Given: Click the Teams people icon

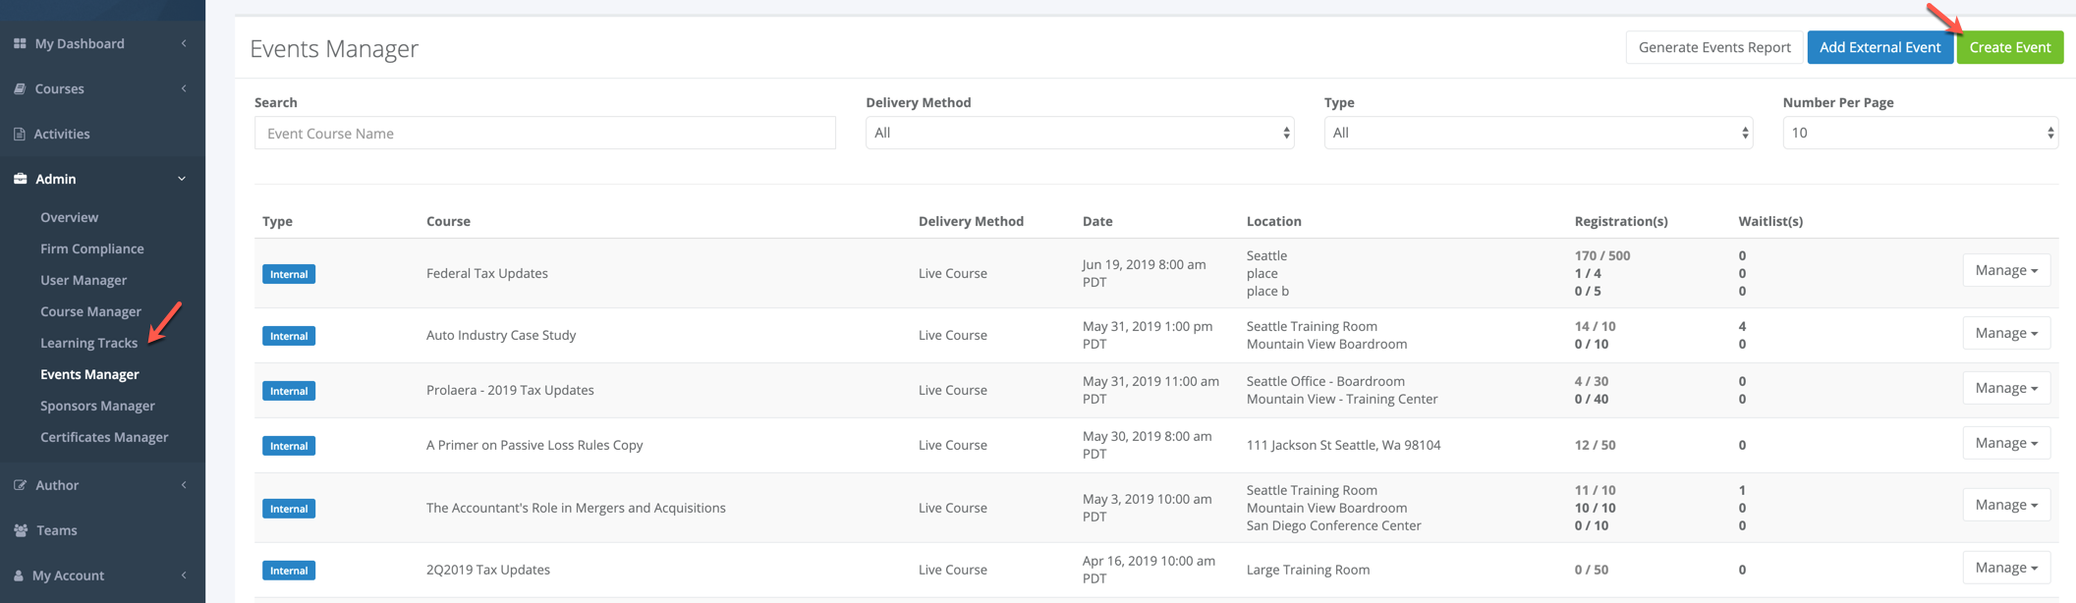Looking at the screenshot, I should tap(21, 530).
